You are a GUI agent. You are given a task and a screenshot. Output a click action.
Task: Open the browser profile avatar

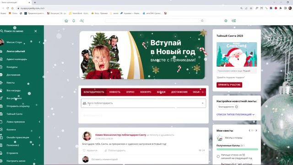coord(290,8)
